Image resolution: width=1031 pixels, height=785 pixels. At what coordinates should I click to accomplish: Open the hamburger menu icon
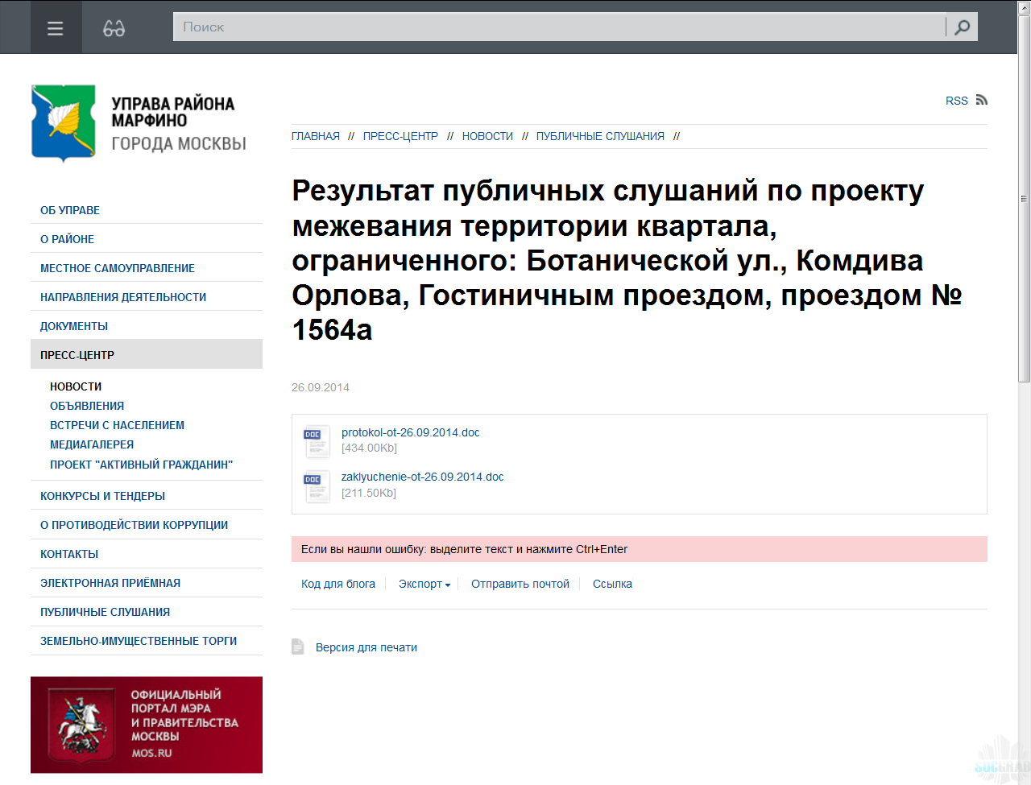click(x=56, y=28)
